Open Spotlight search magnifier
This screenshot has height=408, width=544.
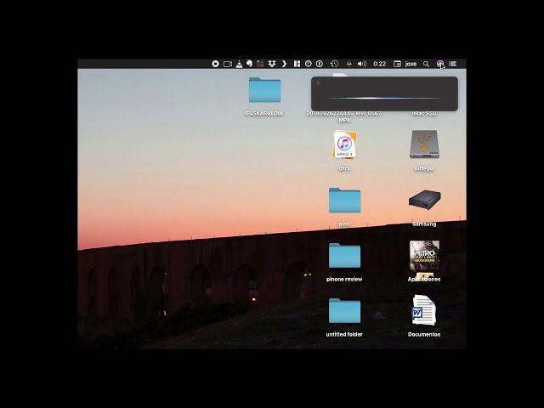pyautogui.click(x=427, y=64)
